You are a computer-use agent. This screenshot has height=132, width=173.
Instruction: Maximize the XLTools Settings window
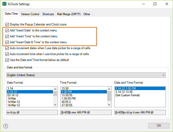tap(155, 4)
